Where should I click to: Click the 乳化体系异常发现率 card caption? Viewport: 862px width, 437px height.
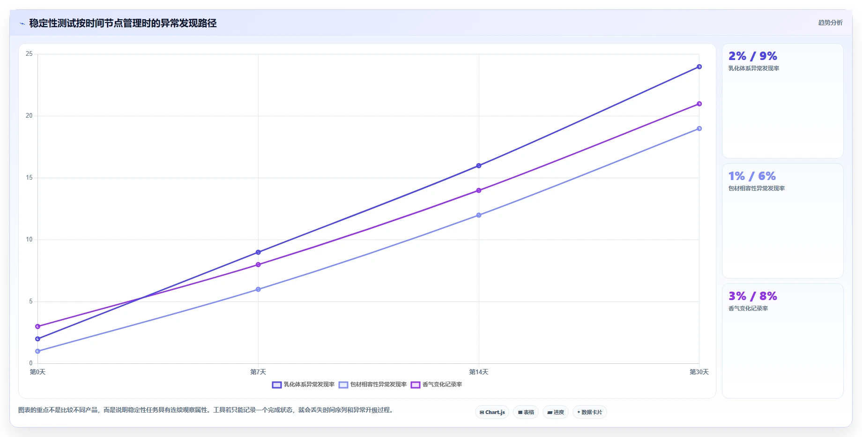(x=754, y=68)
